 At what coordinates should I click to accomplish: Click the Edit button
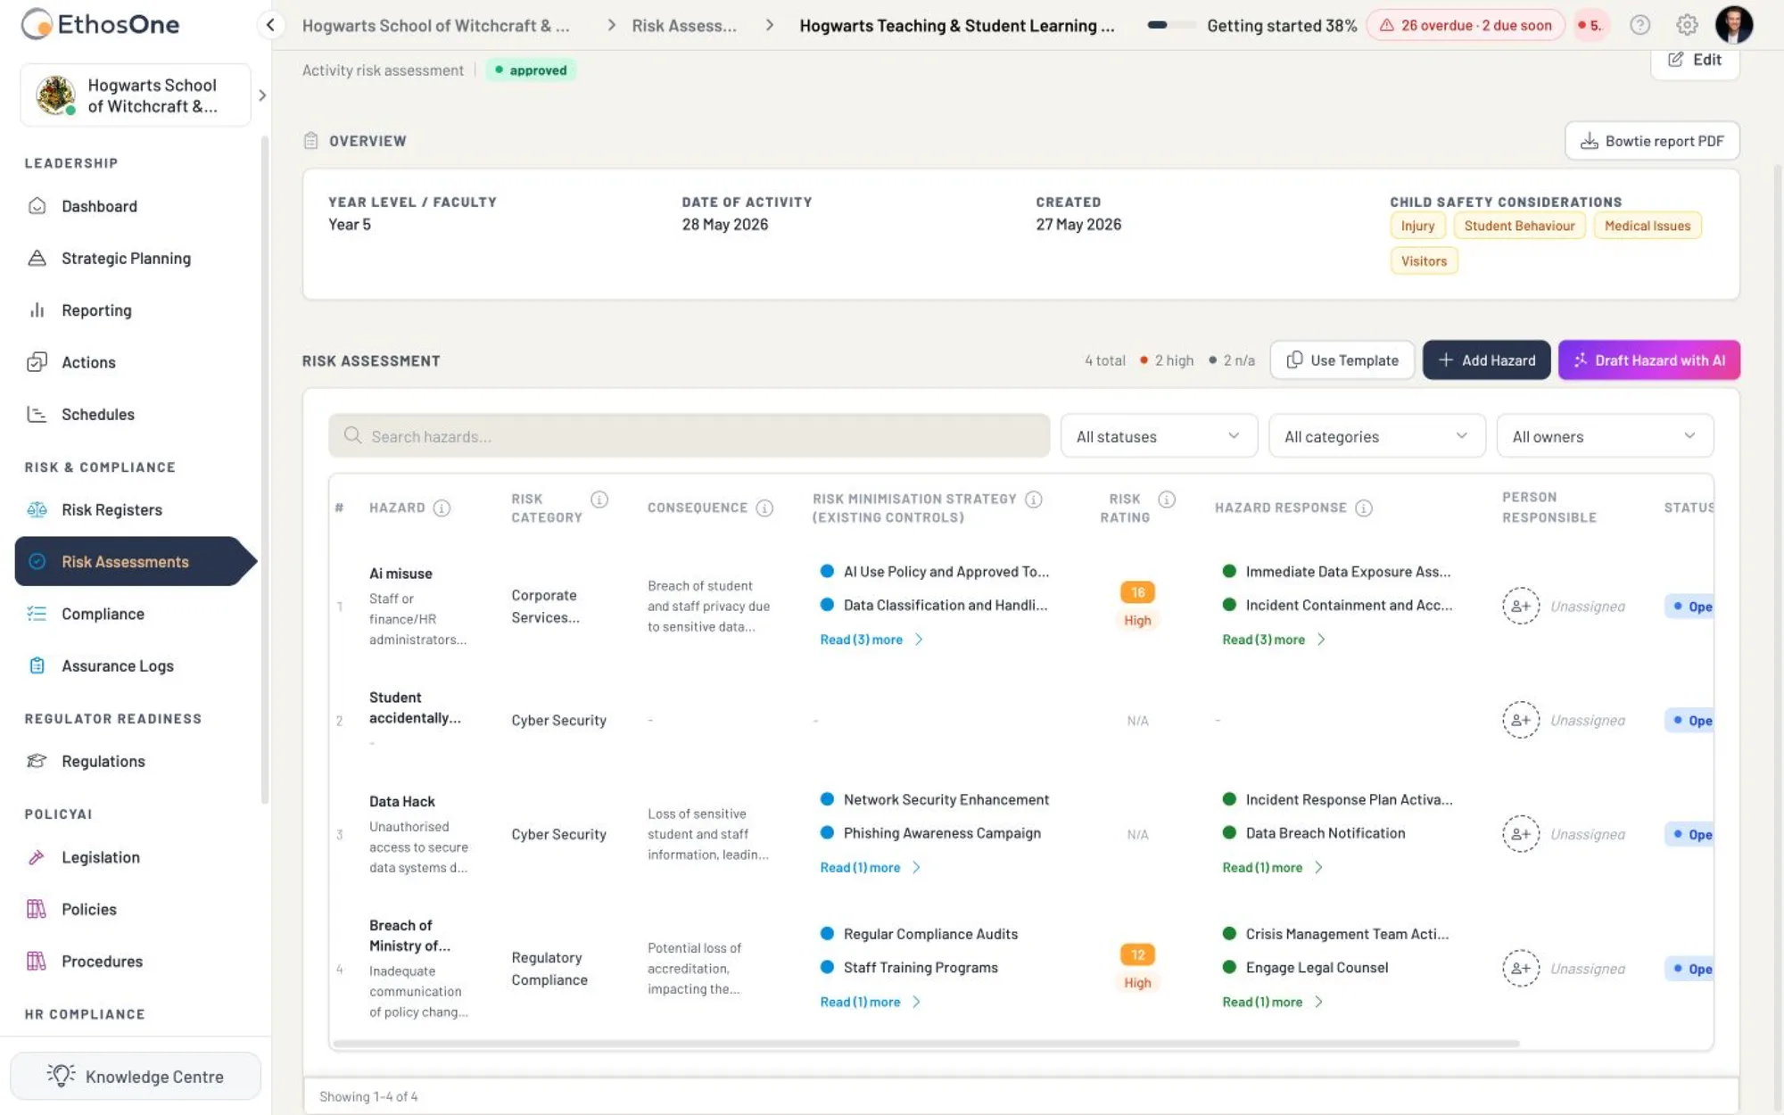click(1695, 60)
